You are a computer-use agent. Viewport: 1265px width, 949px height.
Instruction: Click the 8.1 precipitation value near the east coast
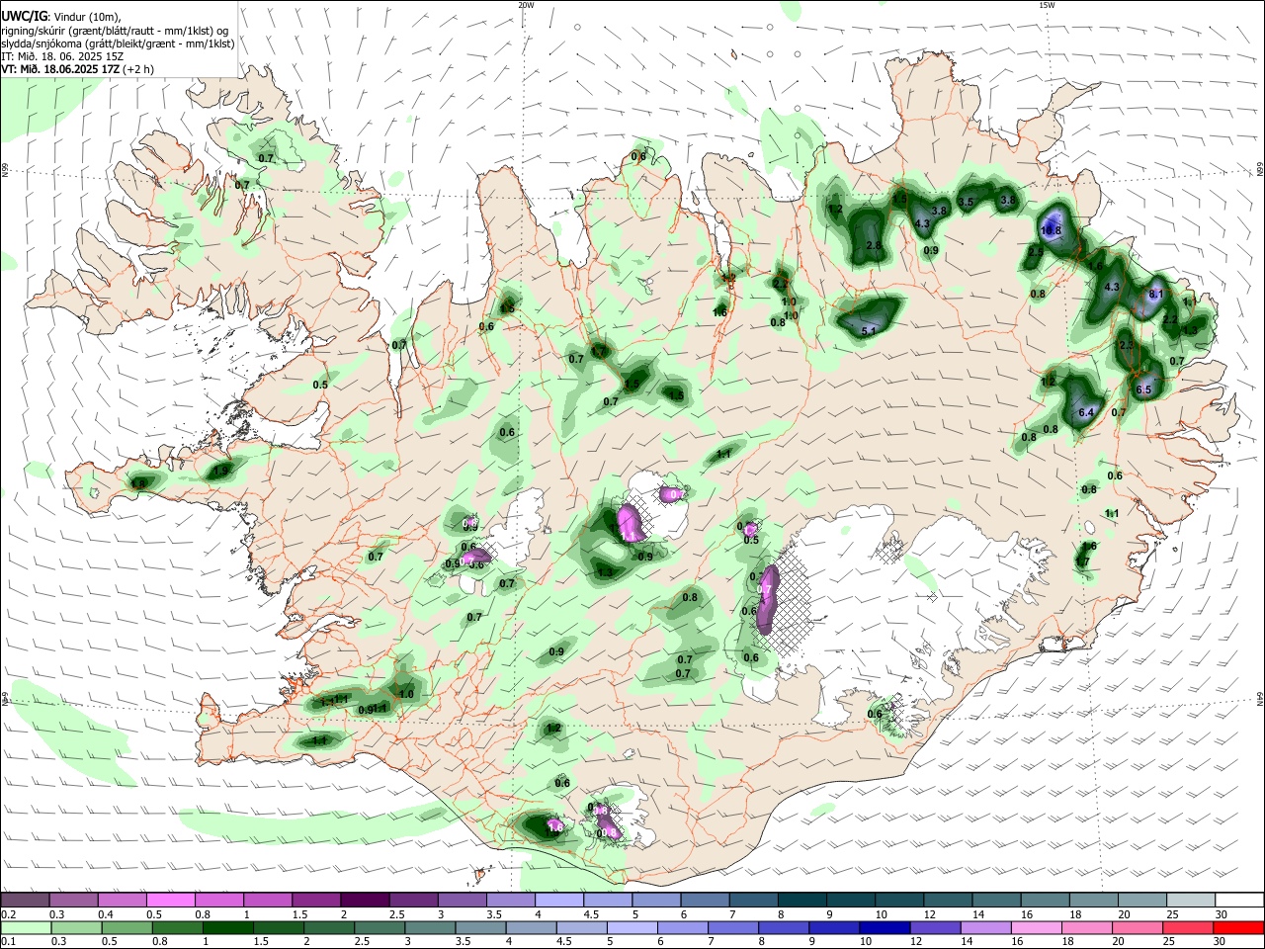click(1157, 295)
